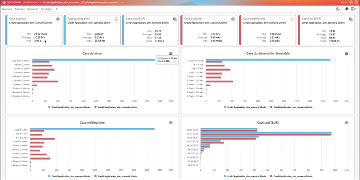Click the Case cost (EUR) chart title
The width and height of the screenshot is (360, 180).
point(268,123)
